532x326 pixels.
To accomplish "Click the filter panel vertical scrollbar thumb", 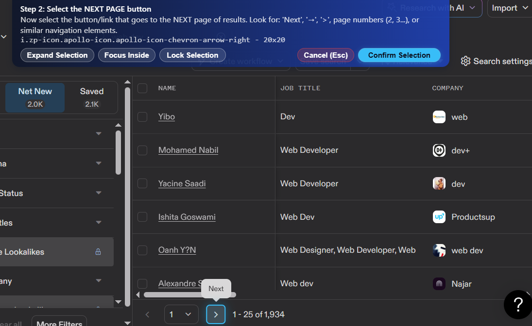I will coord(118,152).
